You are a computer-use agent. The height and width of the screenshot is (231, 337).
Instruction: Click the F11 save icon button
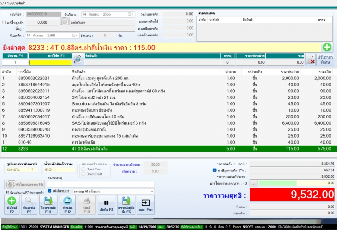pyautogui.click(x=48, y=205)
